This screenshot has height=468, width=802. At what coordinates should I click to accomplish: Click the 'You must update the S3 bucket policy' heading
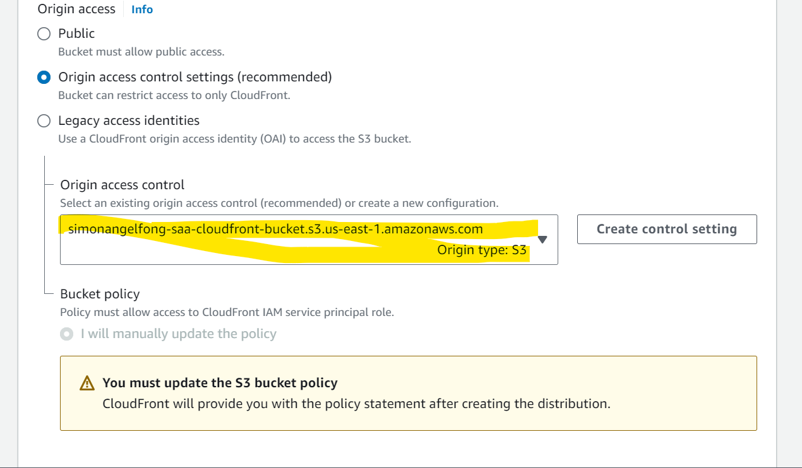pyautogui.click(x=220, y=383)
